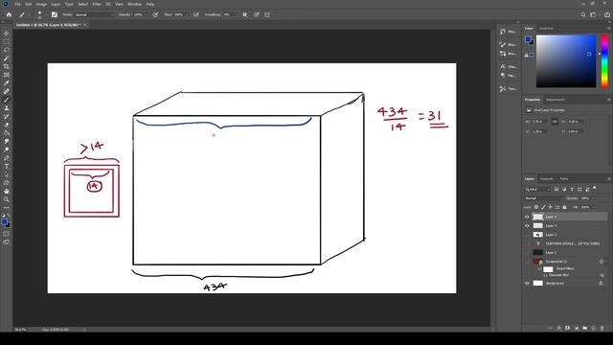Click inside the color picker field
The height and width of the screenshot is (345, 613).
coord(566,61)
